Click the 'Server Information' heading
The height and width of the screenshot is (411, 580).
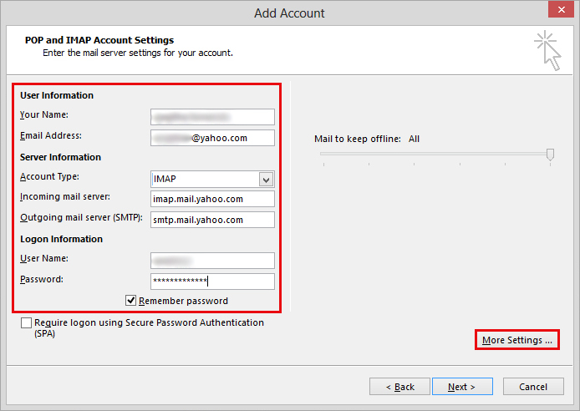click(x=60, y=157)
